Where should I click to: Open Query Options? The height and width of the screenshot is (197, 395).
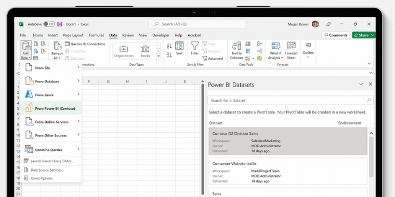click(x=51, y=178)
